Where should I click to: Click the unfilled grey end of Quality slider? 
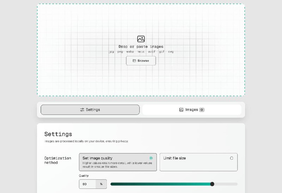click(226, 184)
